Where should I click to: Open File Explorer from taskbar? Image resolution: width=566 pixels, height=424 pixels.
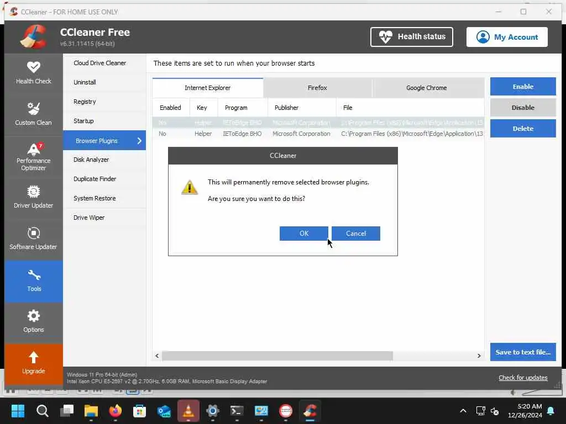[x=91, y=411]
